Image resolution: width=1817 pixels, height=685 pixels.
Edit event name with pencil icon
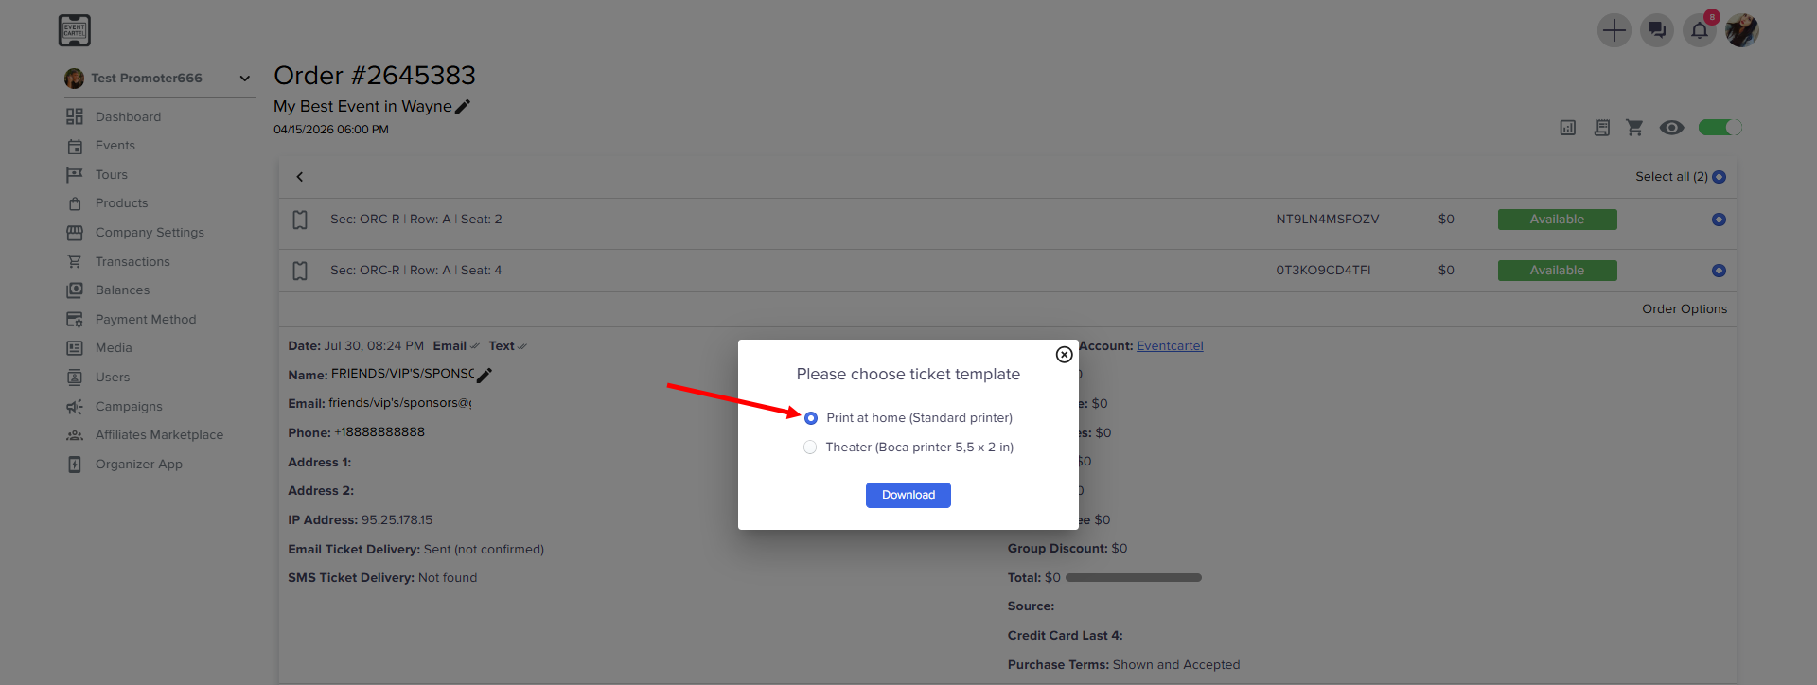[463, 107]
